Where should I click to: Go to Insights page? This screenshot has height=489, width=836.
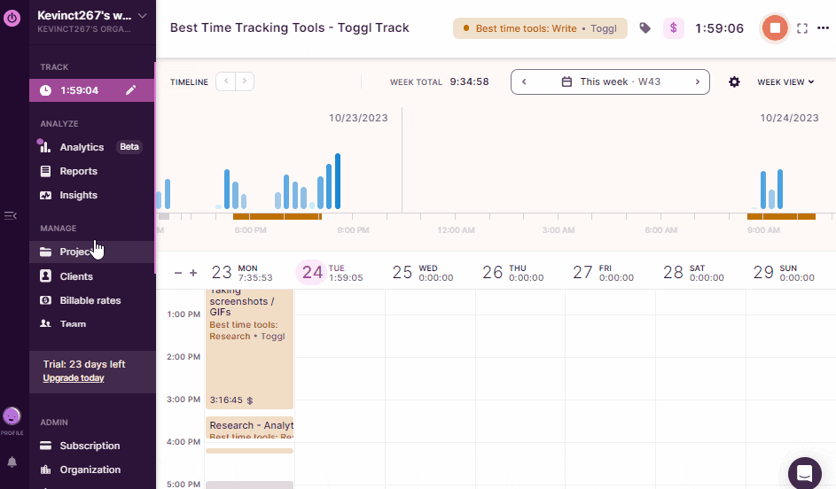[x=78, y=195]
